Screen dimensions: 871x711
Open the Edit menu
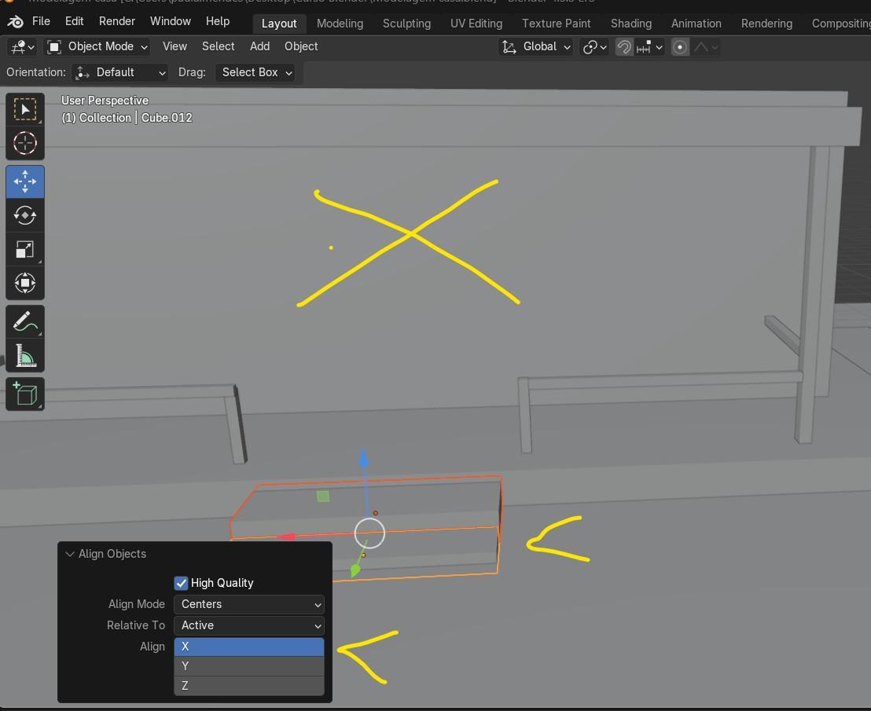click(74, 21)
